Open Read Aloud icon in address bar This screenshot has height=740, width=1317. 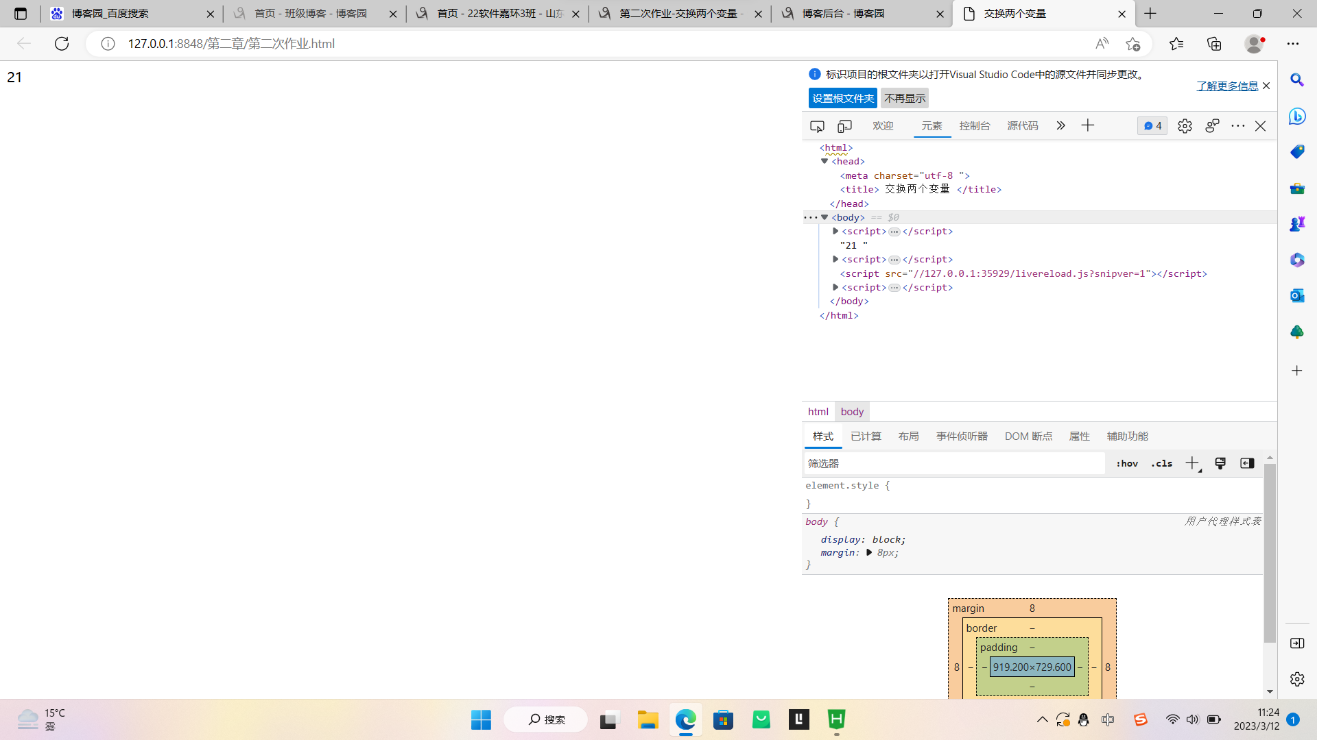point(1102,44)
